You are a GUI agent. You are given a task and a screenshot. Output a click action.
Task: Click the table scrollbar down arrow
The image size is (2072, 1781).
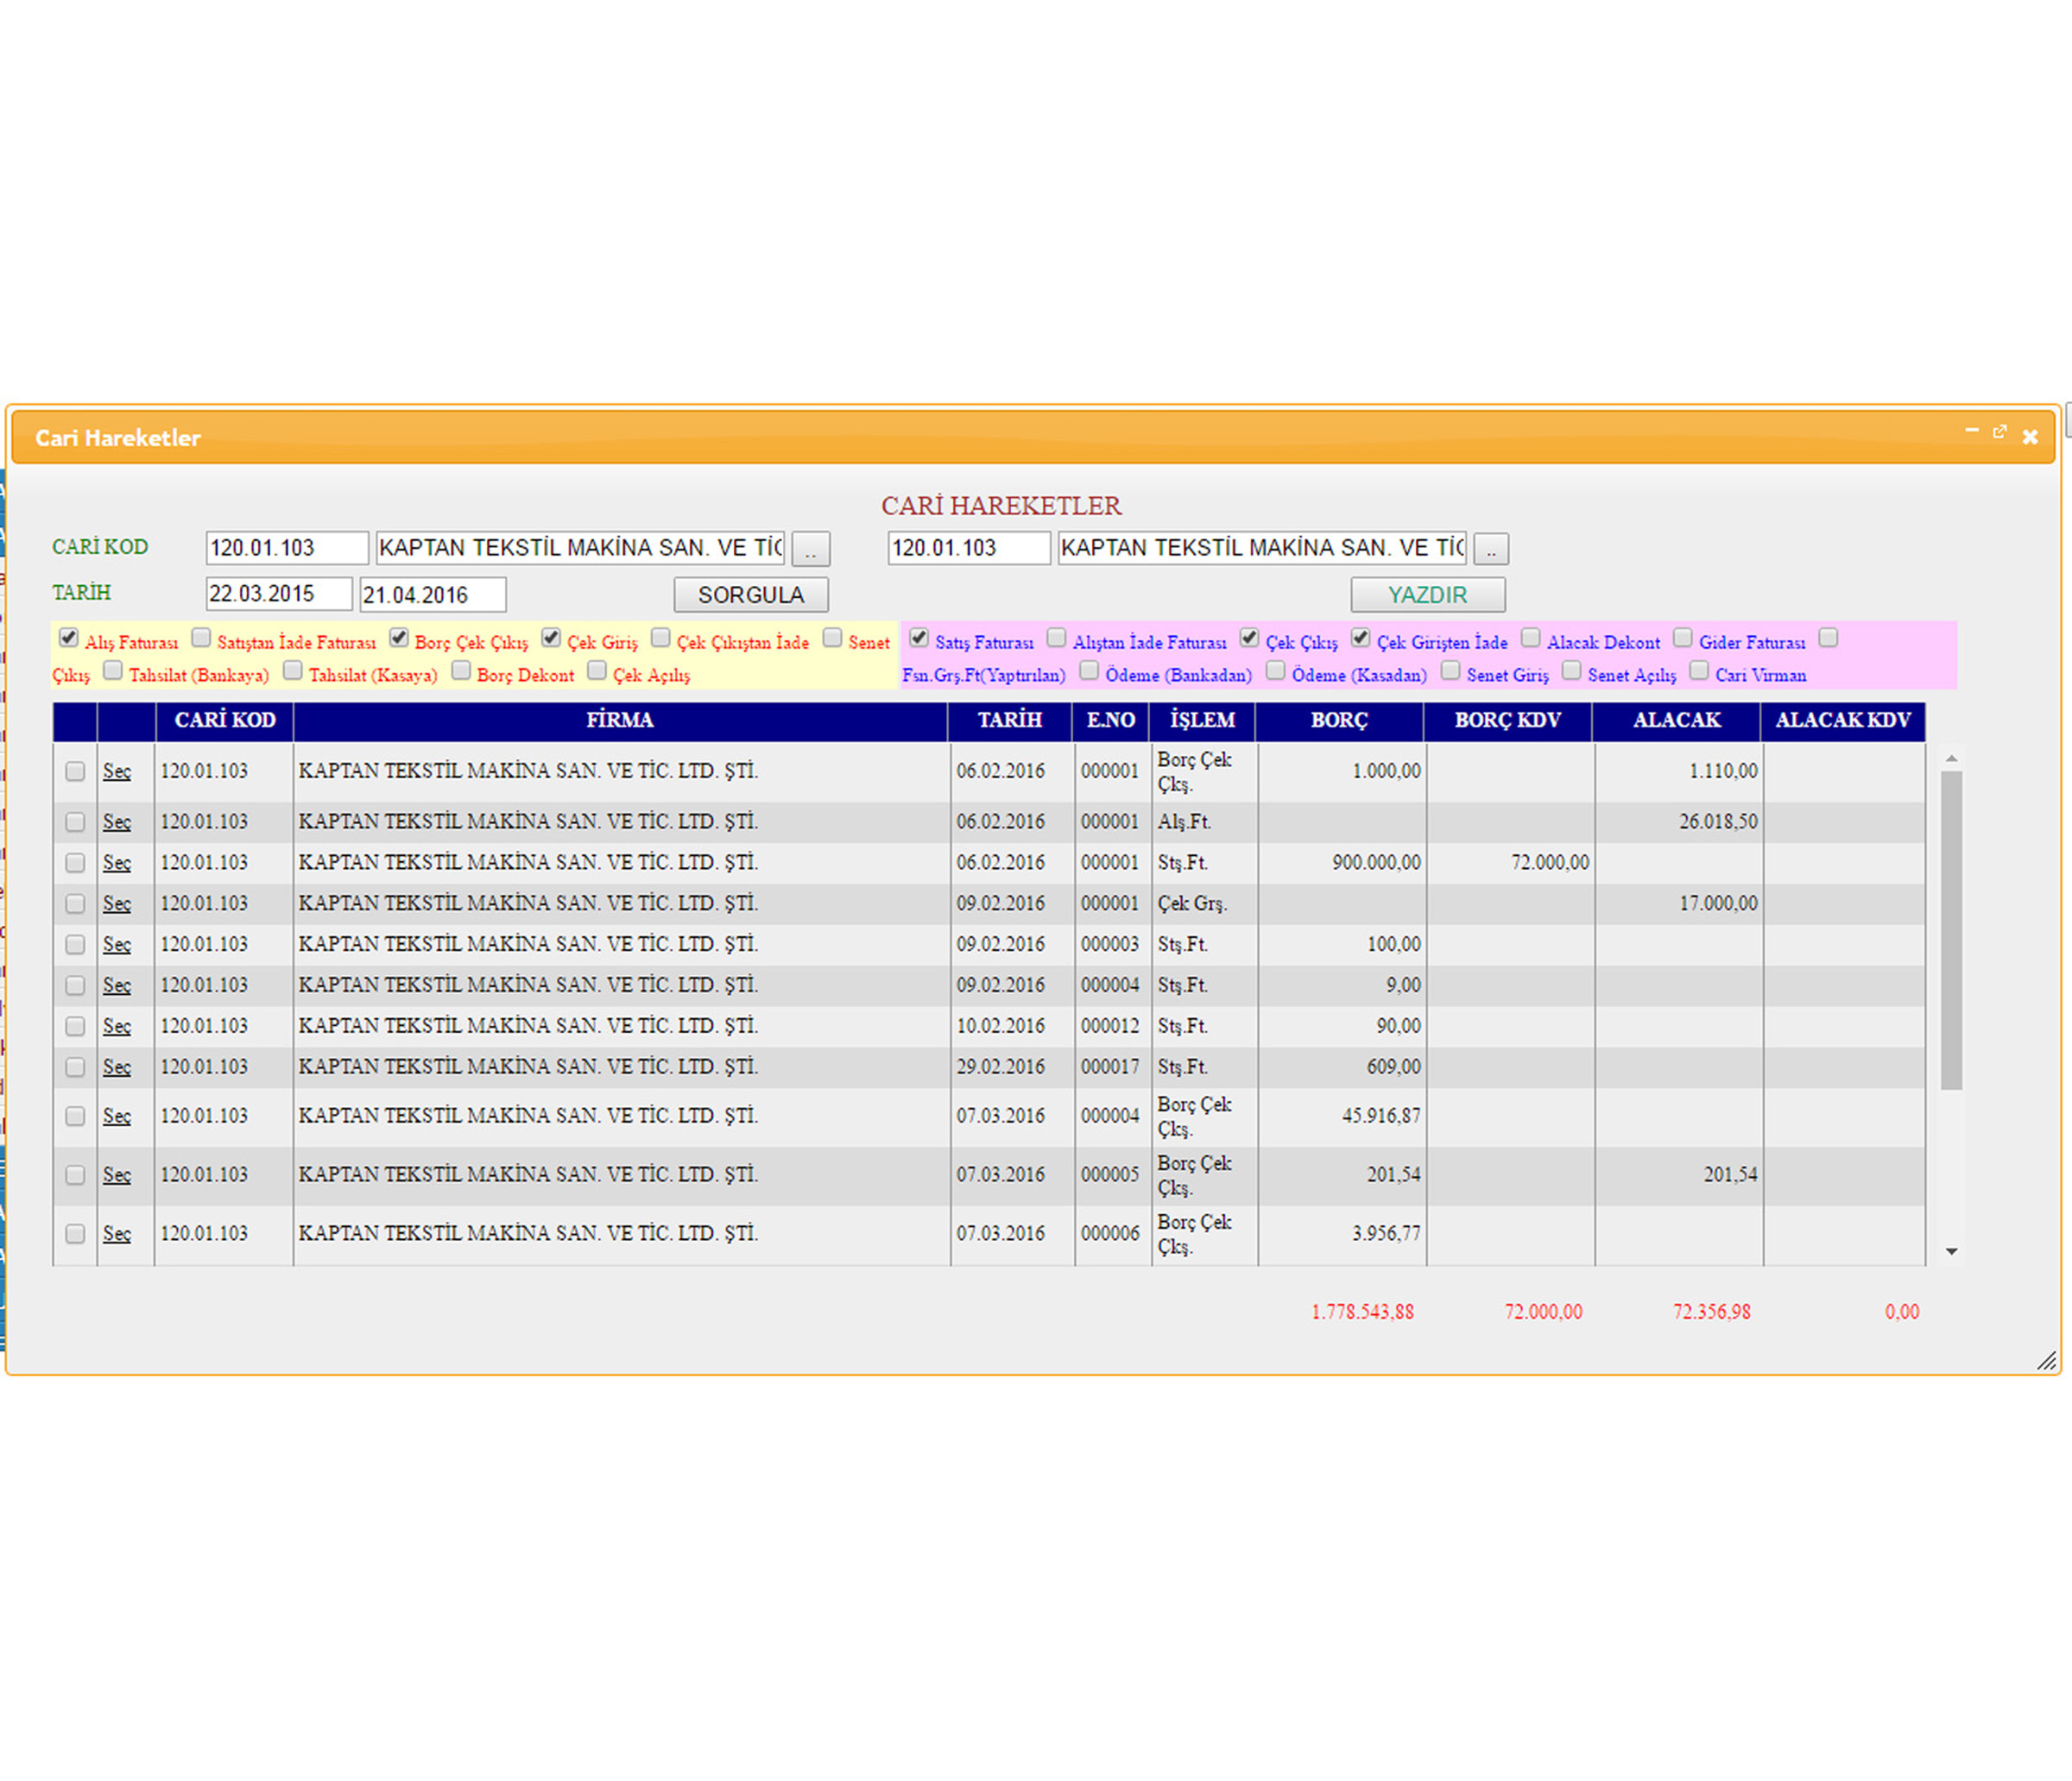point(1951,1251)
